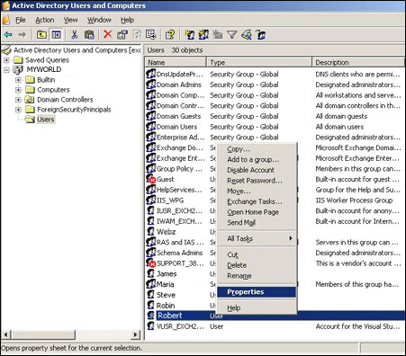Choose Add to a group in context menu
The image size is (406, 356).
click(257, 159)
